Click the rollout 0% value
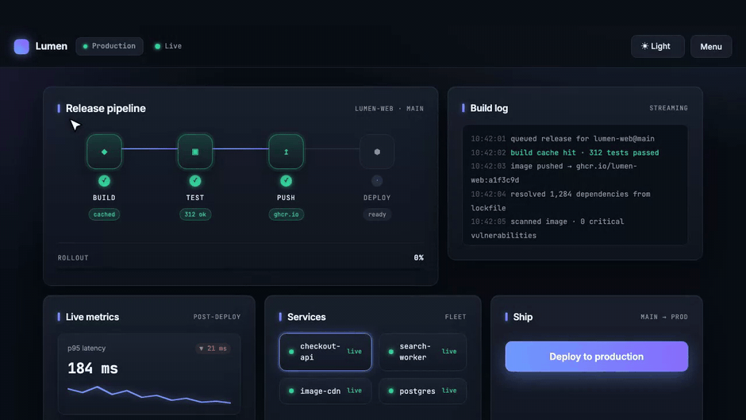Image resolution: width=746 pixels, height=420 pixels. 419,257
